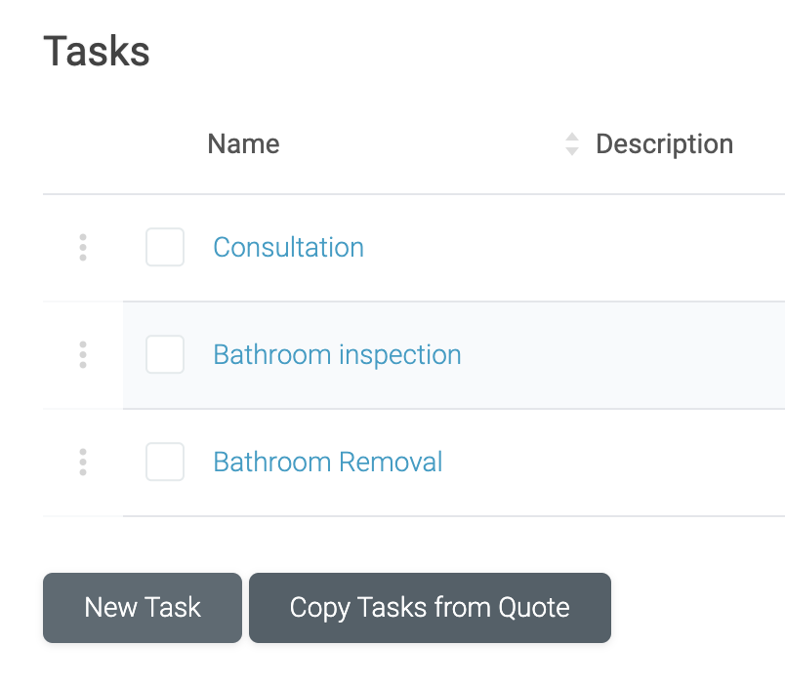
Task: Check the Consultation task checkbox
Action: [x=165, y=247]
